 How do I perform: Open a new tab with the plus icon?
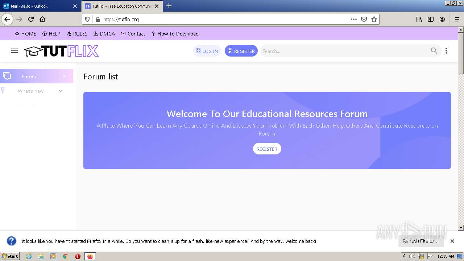click(169, 6)
